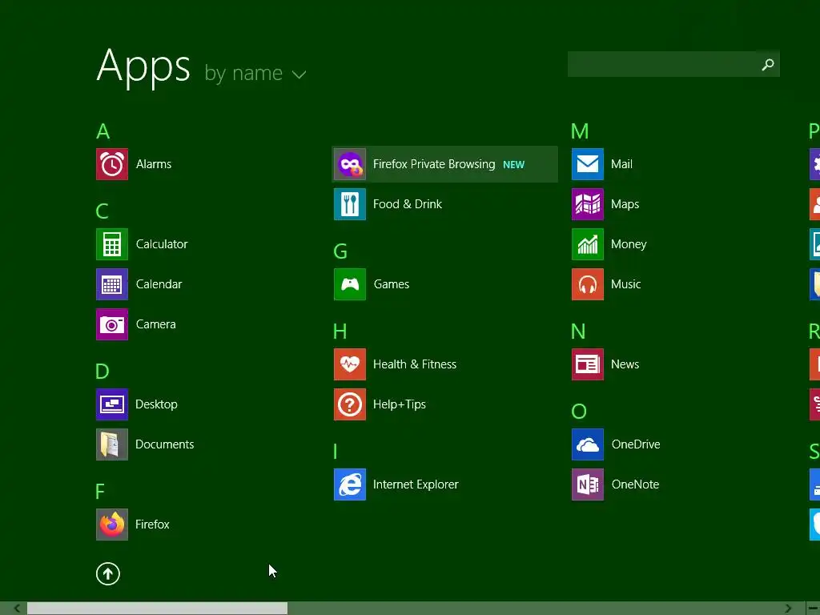Open the 'by name' sort dropdown
Image resolution: width=820 pixels, height=615 pixels.
[x=255, y=73]
